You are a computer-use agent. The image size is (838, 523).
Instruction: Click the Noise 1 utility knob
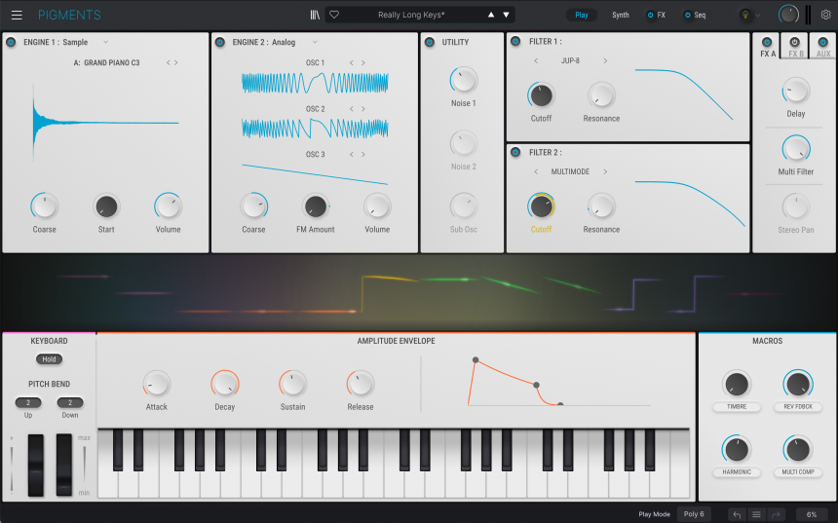[464, 81]
